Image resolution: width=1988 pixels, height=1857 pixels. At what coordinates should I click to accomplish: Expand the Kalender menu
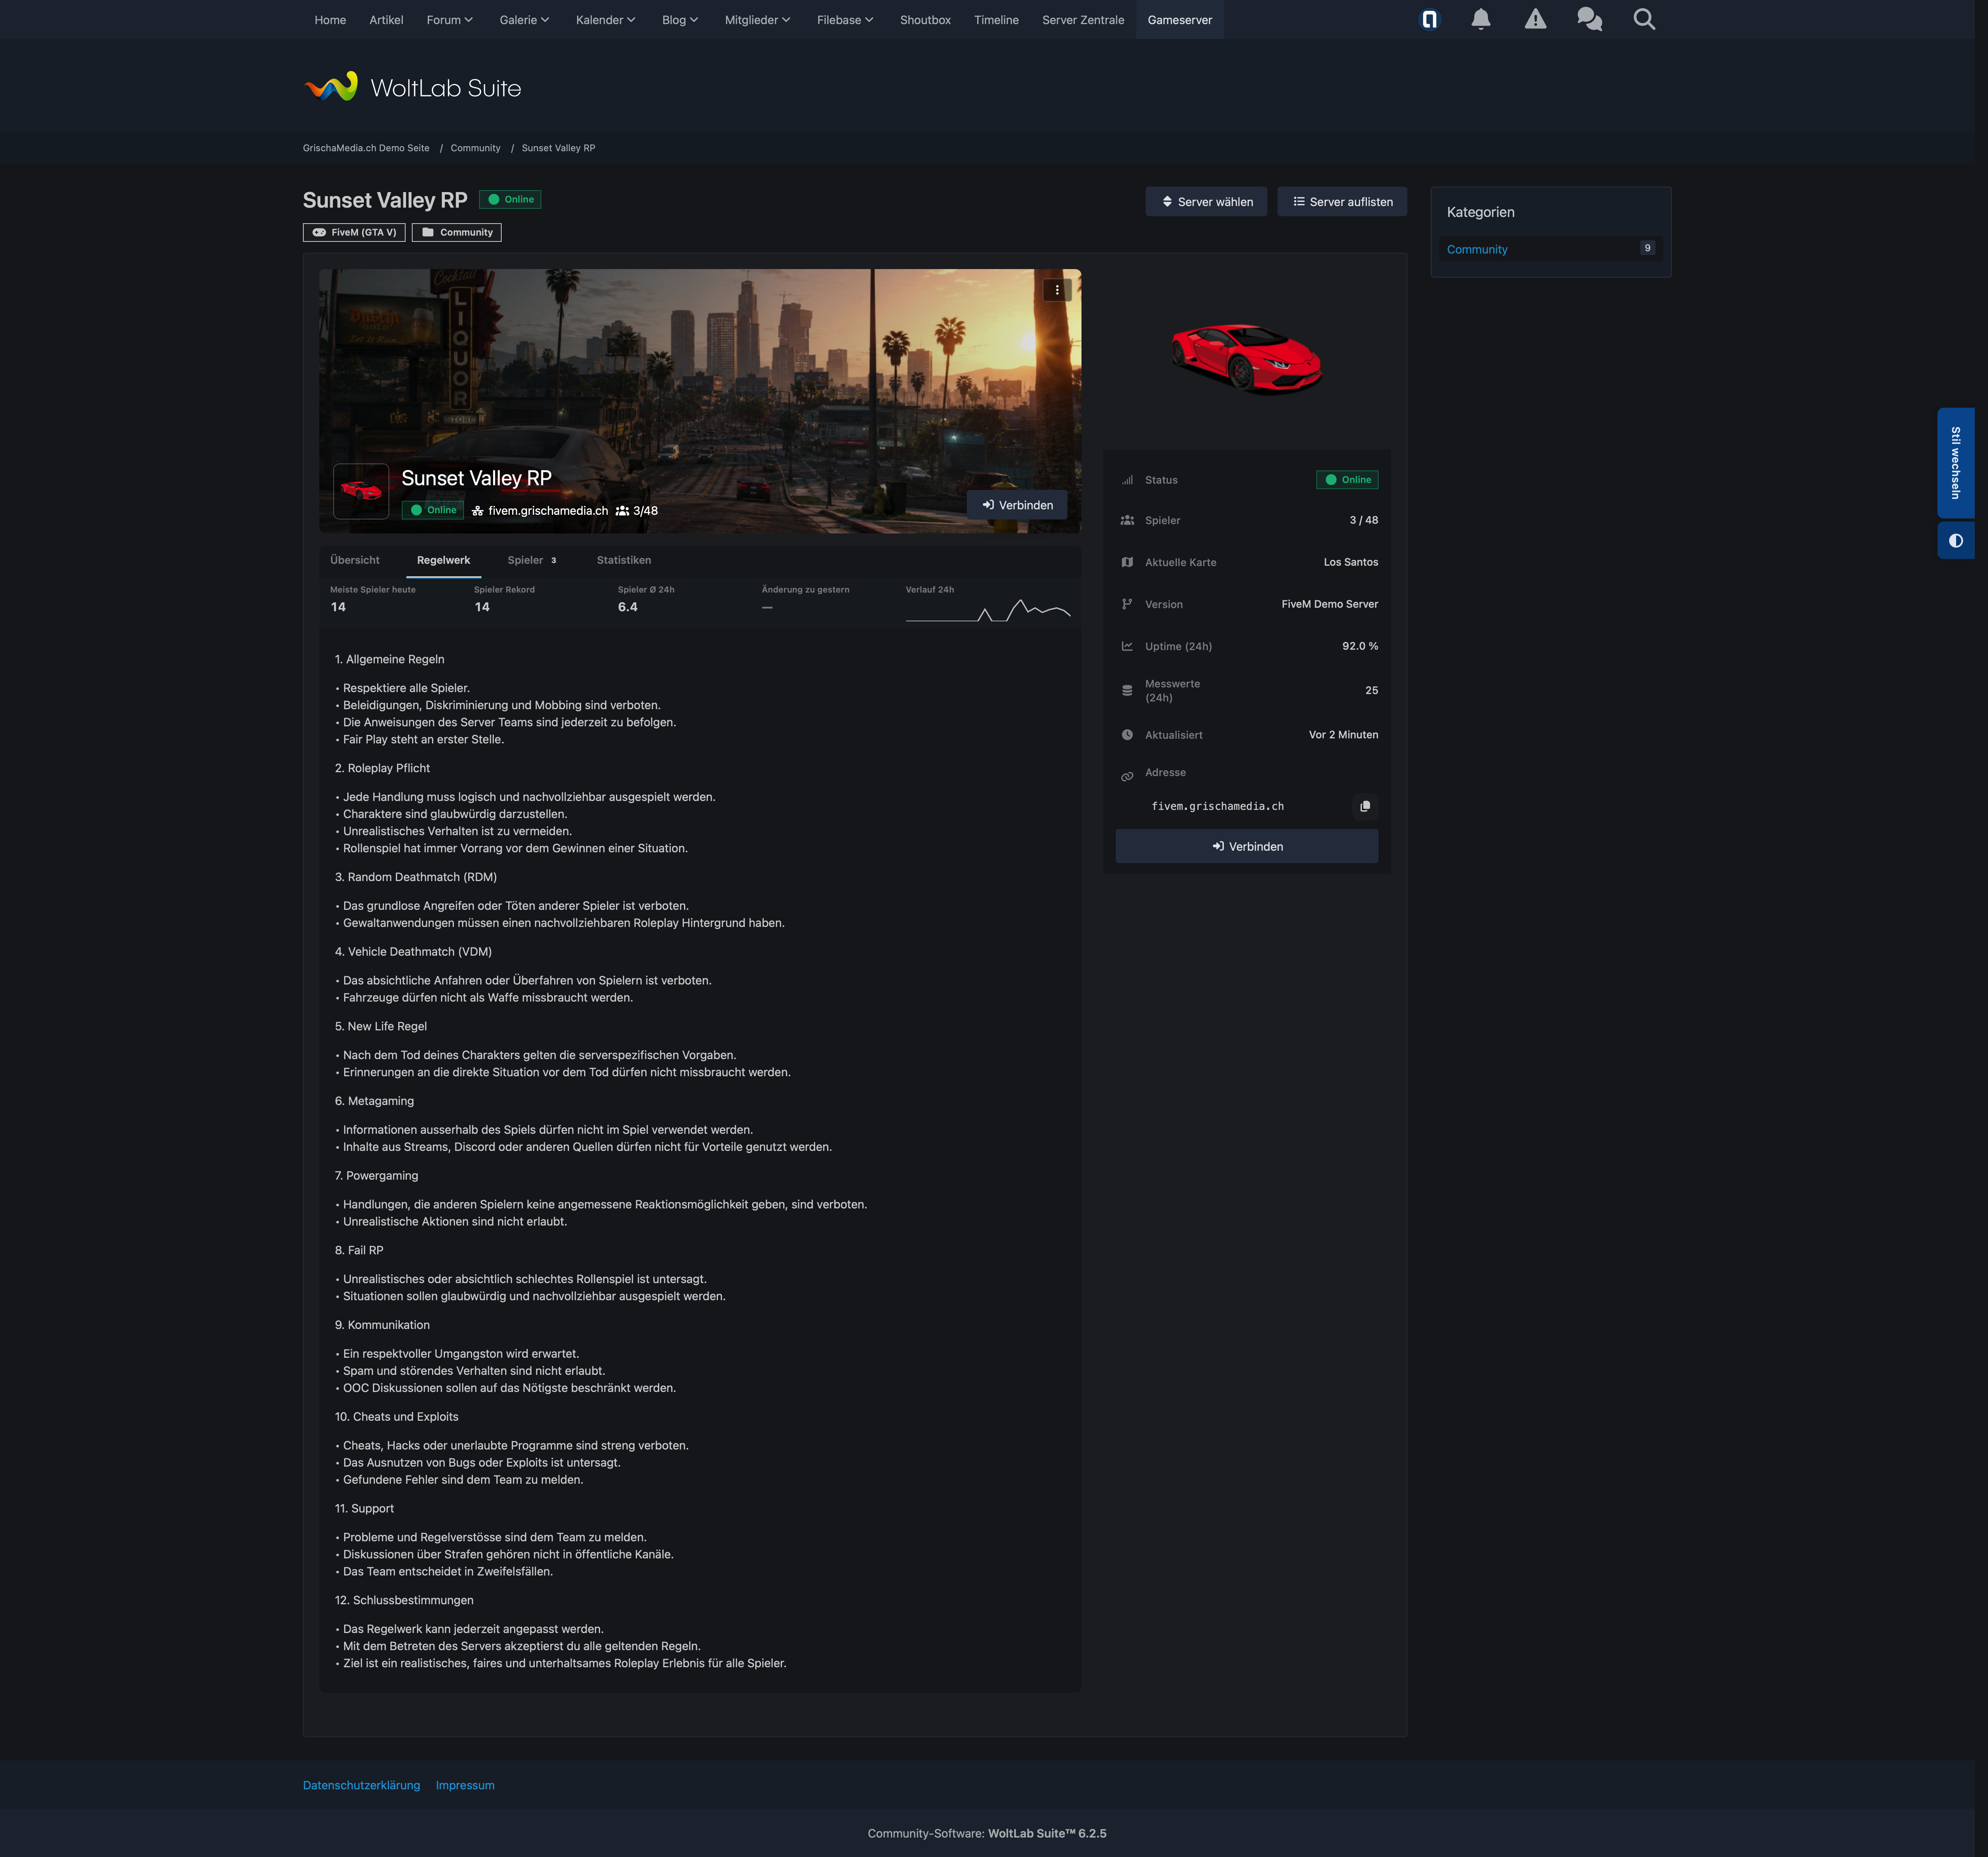605,20
